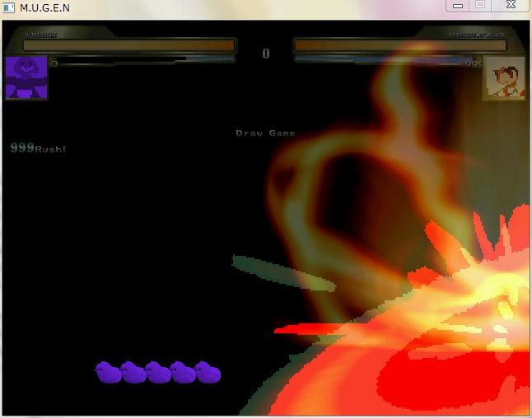This screenshot has width=532, height=418.
Task: Click player two's orange life bar
Action: coord(400,45)
